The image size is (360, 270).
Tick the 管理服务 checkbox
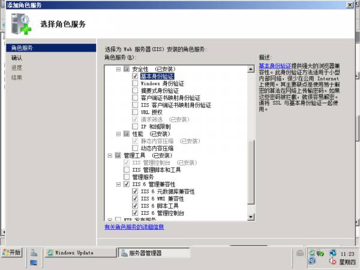(x=127, y=177)
